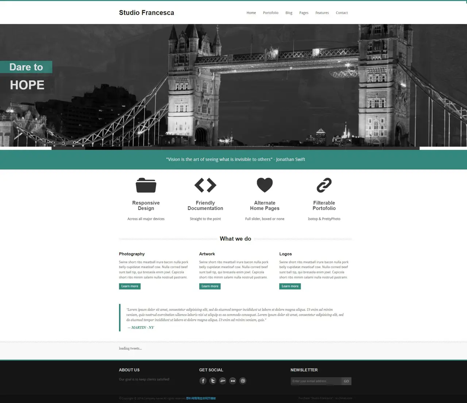Open the Facebook social icon
This screenshot has width=467, height=403.
click(x=203, y=381)
